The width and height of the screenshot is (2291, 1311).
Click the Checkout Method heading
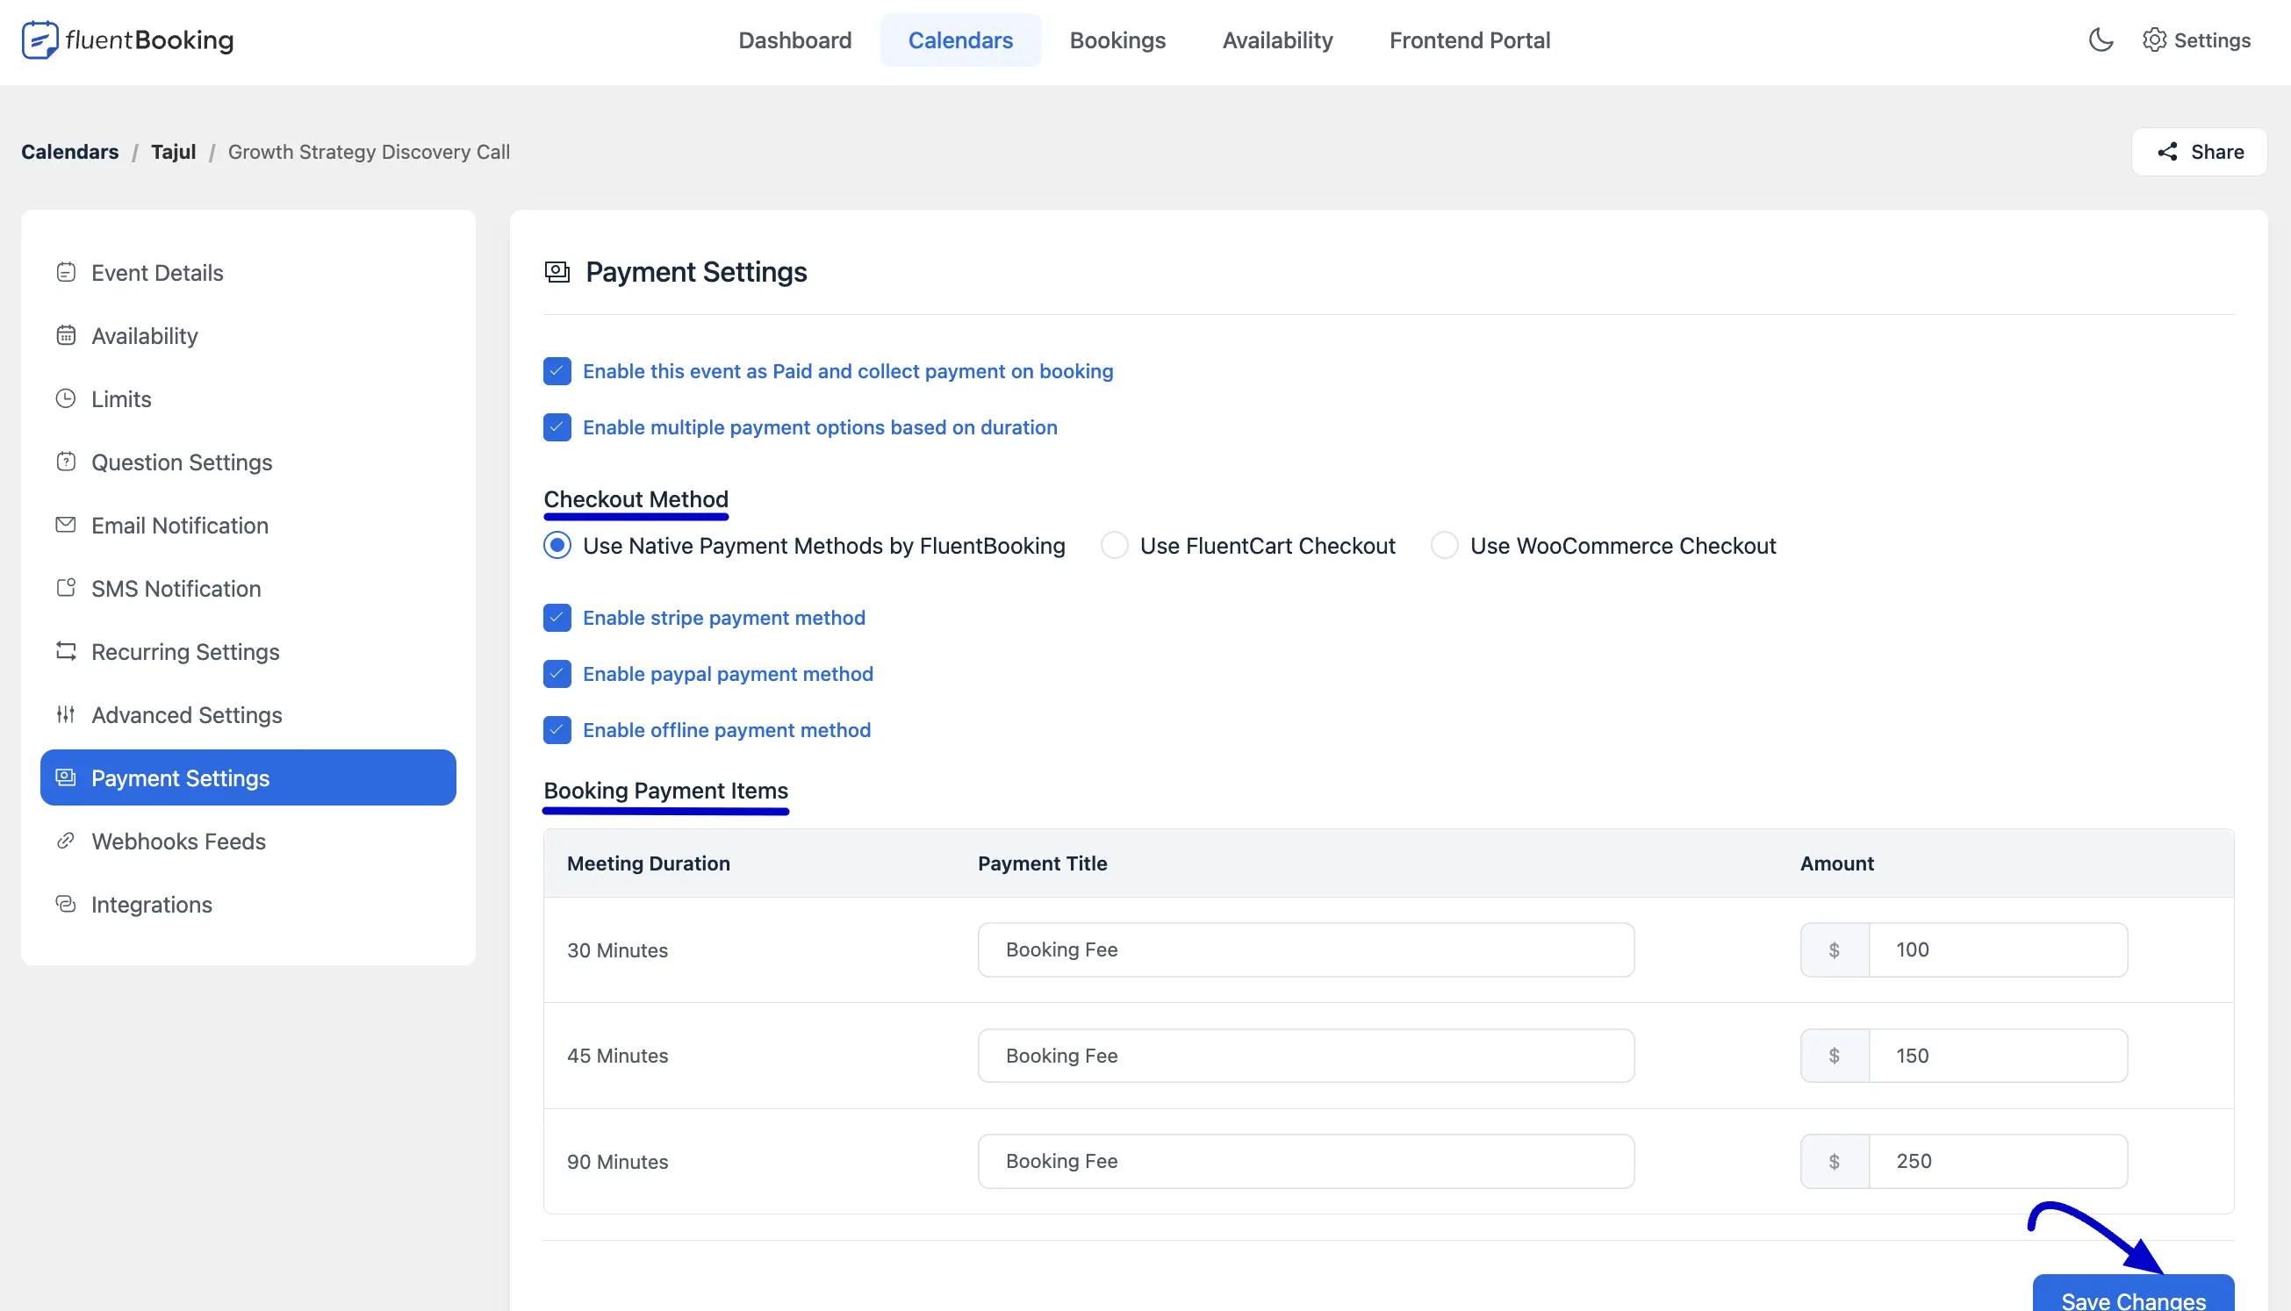636,498
